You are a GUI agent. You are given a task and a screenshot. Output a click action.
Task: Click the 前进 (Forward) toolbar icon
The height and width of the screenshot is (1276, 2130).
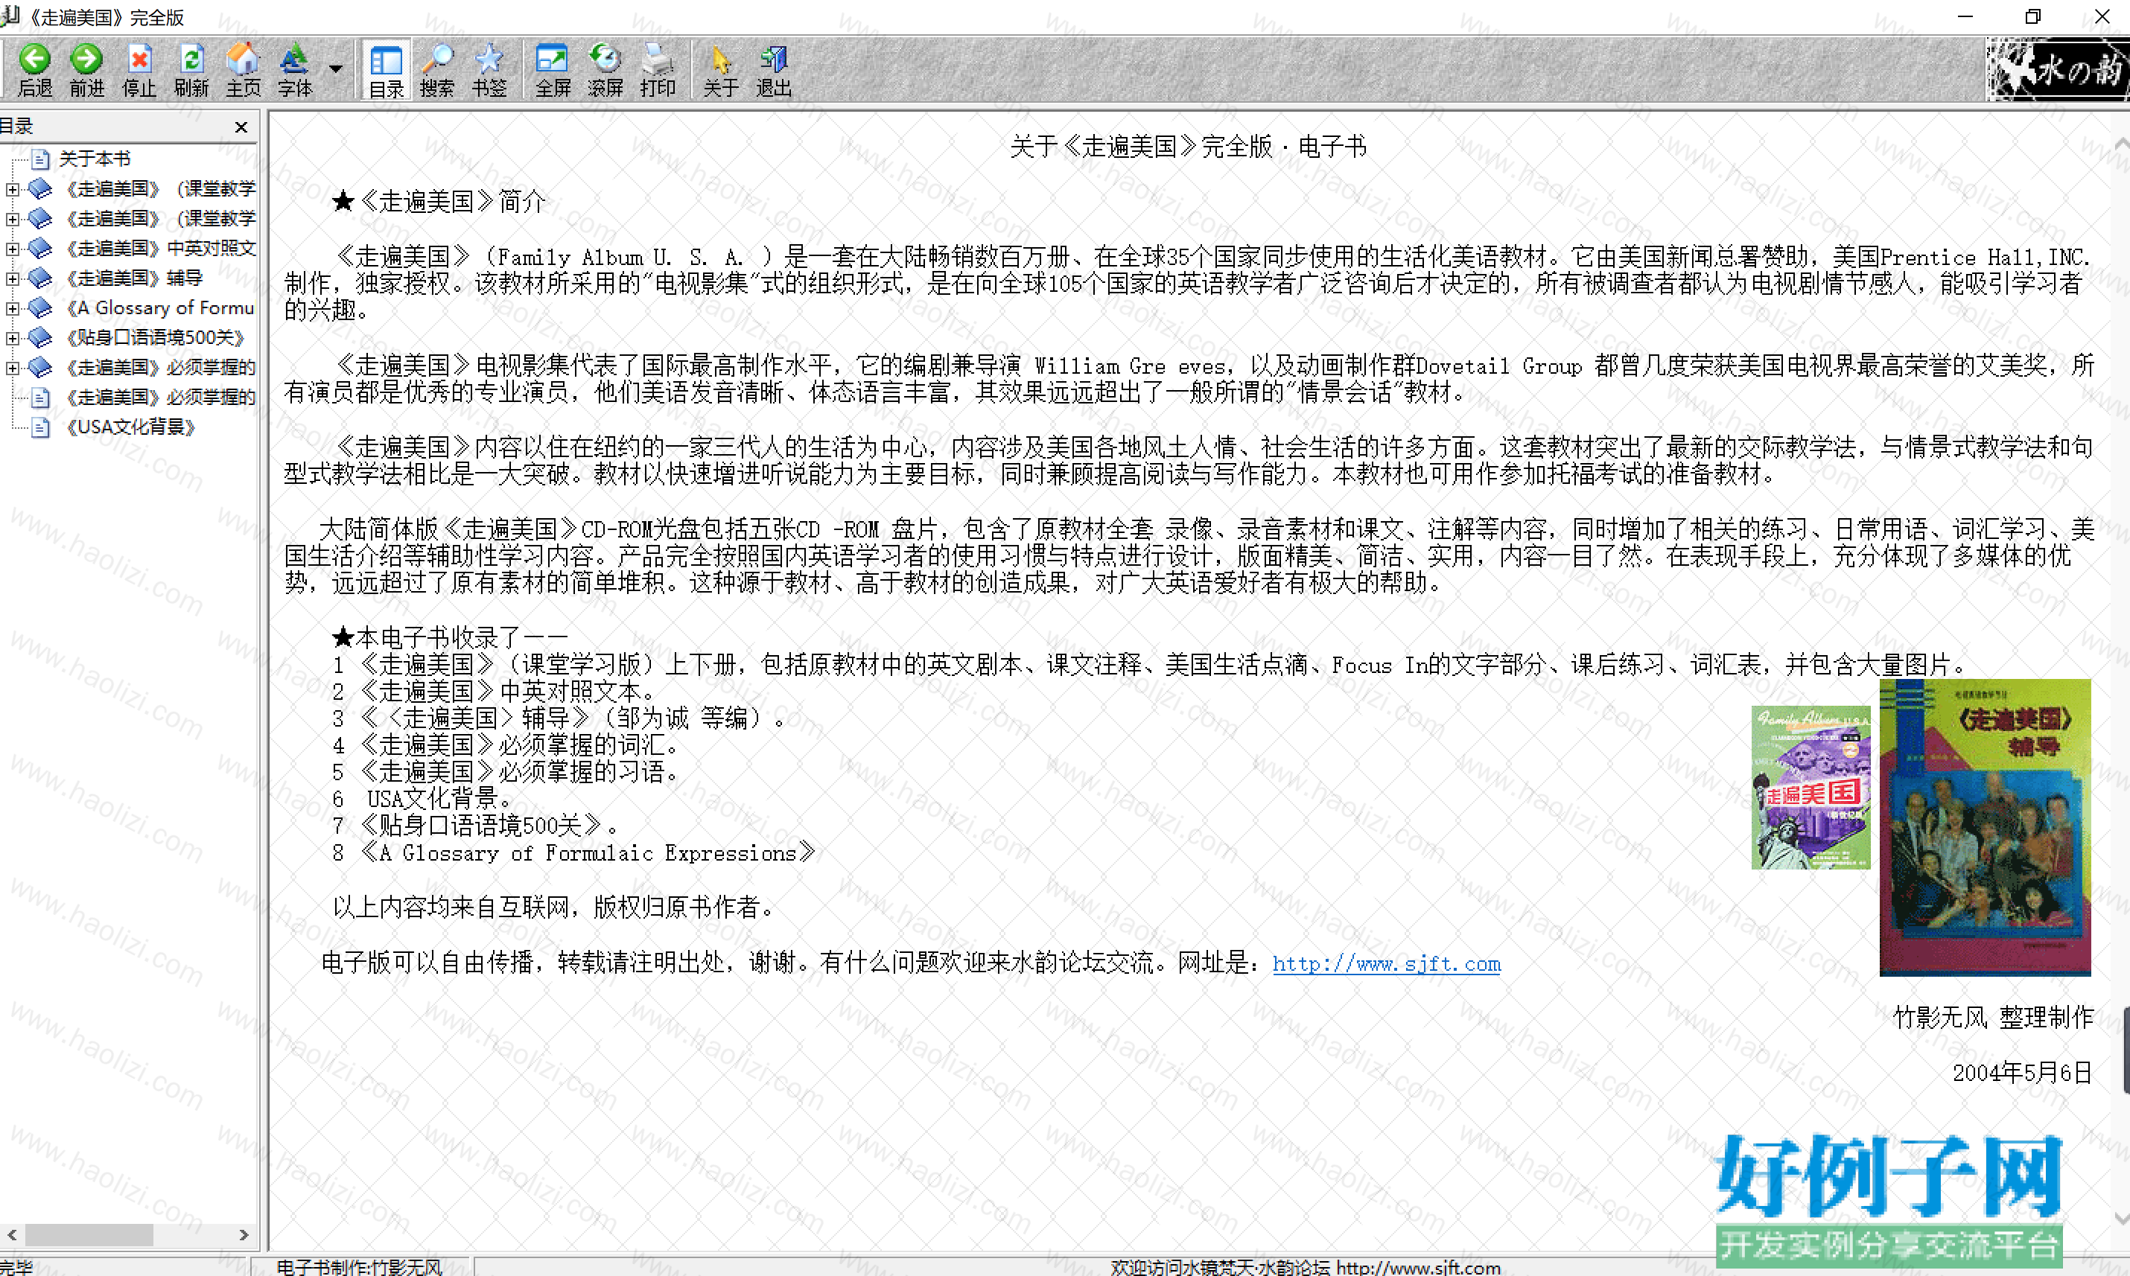87,70
